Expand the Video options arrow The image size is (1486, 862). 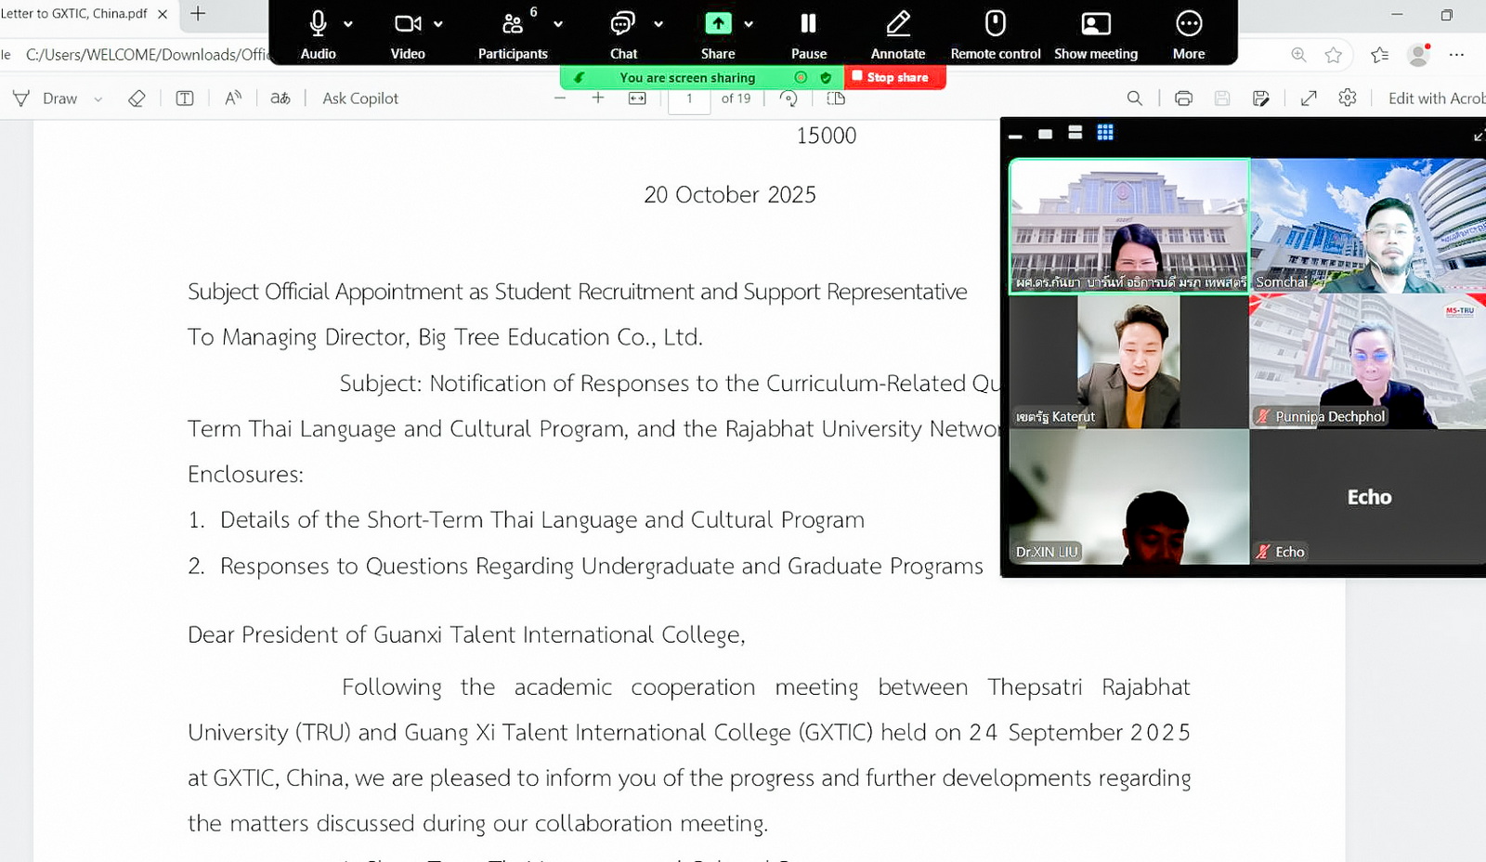(x=438, y=24)
